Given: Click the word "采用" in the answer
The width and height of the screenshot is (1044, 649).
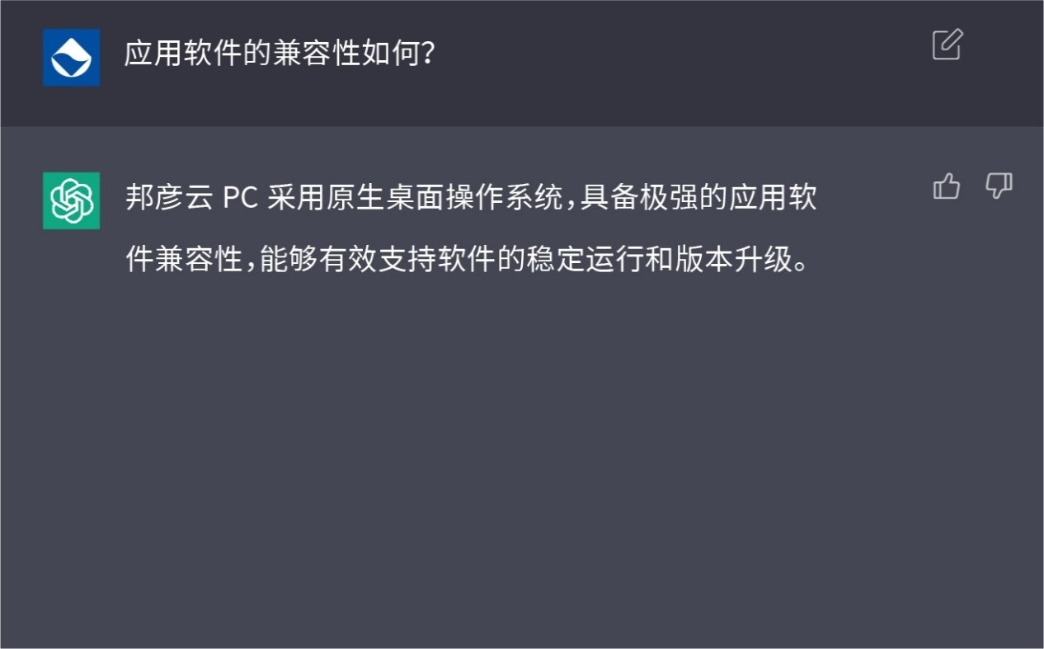Looking at the screenshot, I should pos(287,199).
